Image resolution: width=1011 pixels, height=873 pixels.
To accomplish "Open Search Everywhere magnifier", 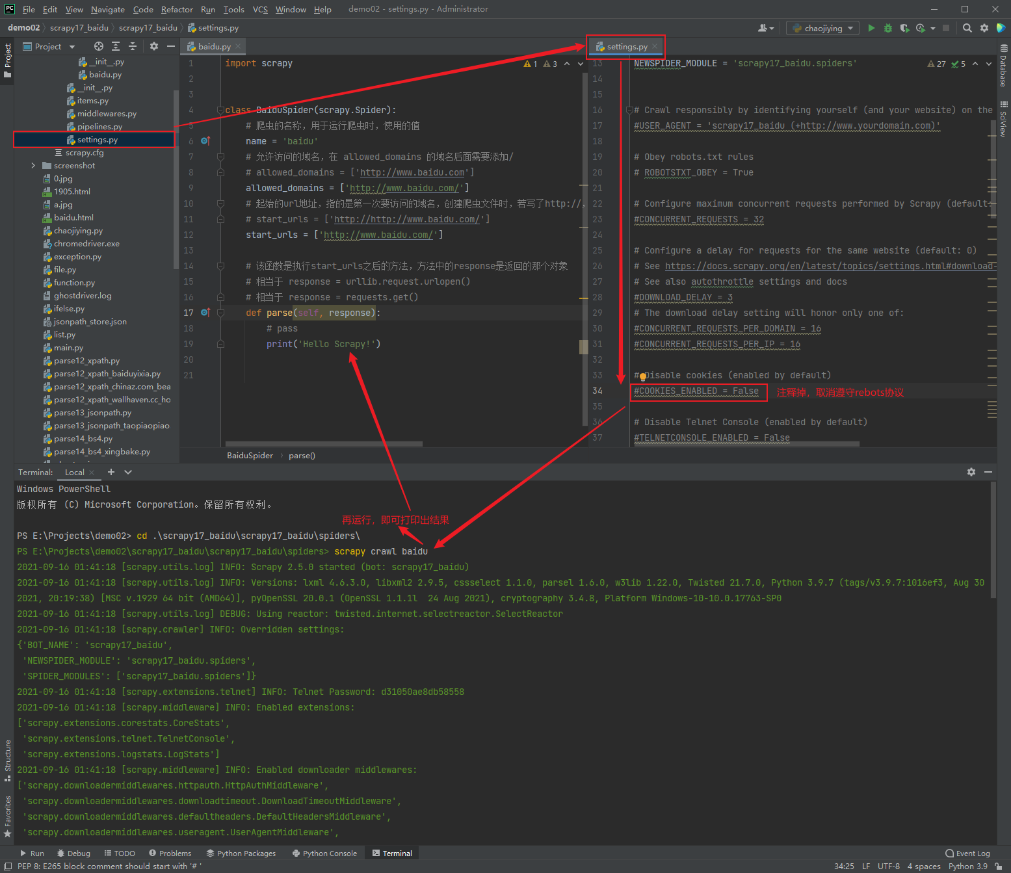I will click(x=967, y=28).
